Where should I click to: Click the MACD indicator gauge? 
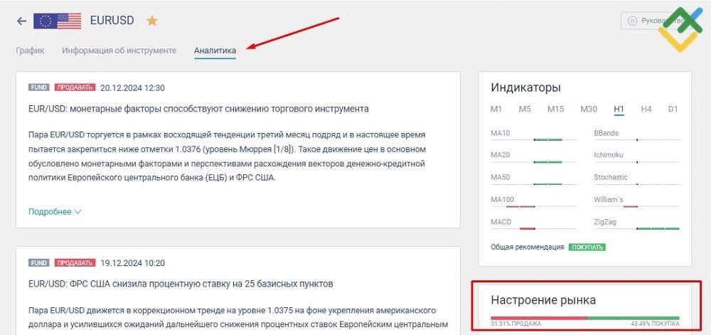533,228
